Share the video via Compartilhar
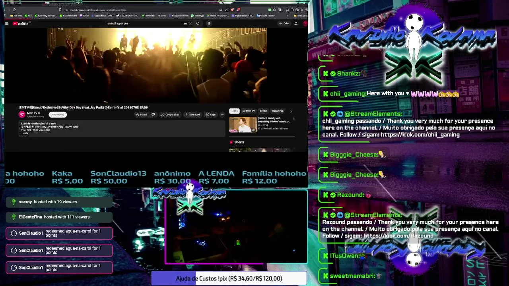Viewport: 509px width, 286px height. [x=170, y=114]
